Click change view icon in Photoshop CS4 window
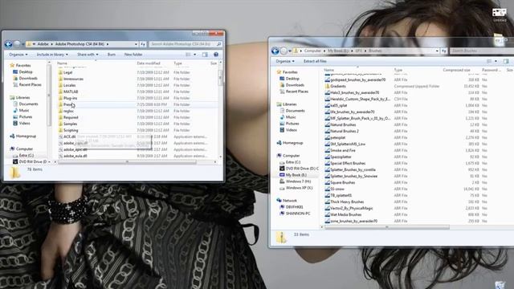This screenshot has height=289, width=514. pyautogui.click(x=189, y=55)
